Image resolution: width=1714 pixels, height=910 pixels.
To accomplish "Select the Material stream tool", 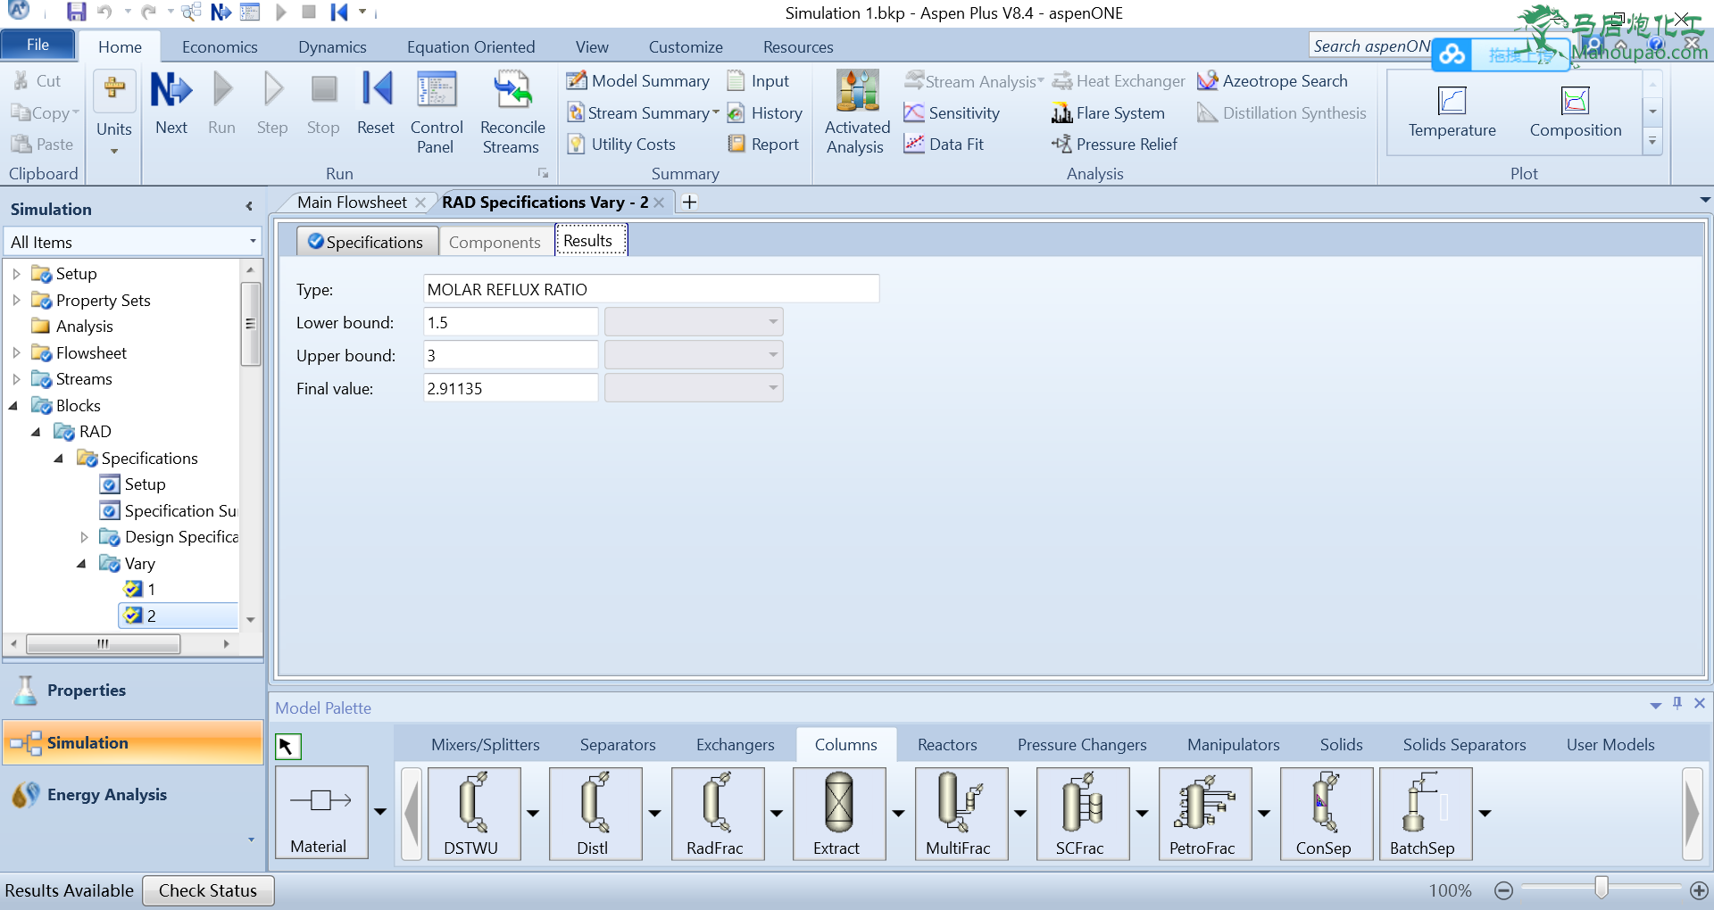I will [321, 812].
